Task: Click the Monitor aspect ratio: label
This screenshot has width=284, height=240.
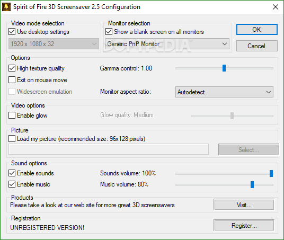Action: point(126,92)
